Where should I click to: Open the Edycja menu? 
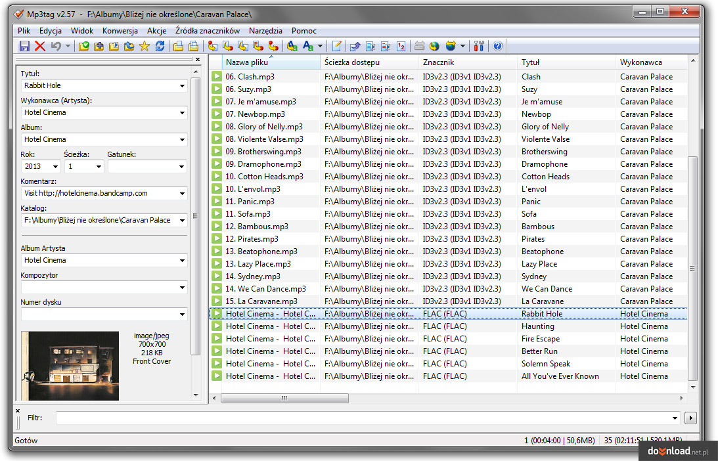point(51,31)
